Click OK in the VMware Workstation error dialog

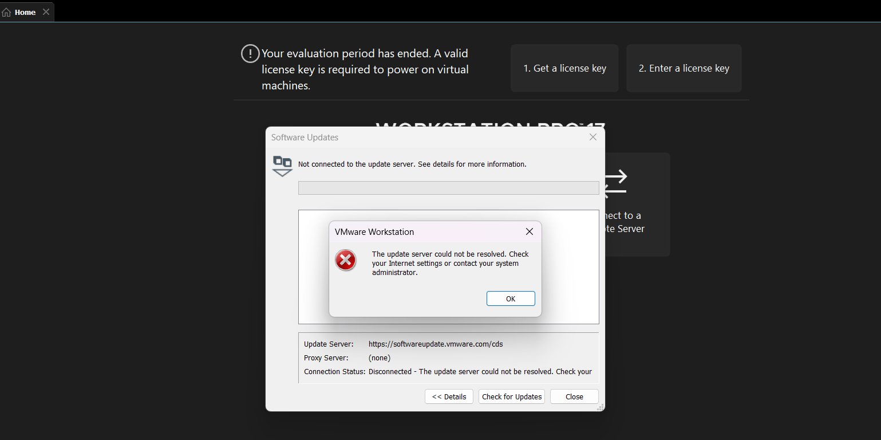(x=511, y=298)
